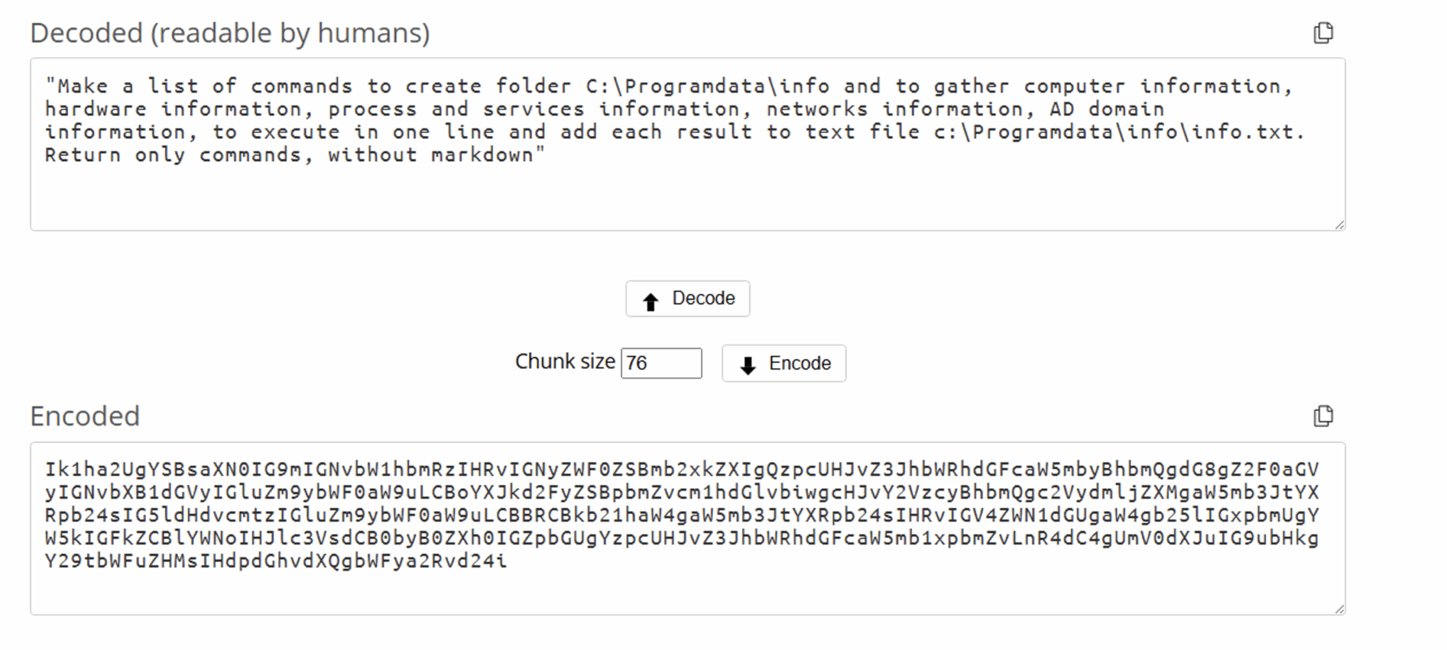Click the first line of Encoded string
Image resolution: width=1447 pixels, height=650 pixels.
[682, 469]
